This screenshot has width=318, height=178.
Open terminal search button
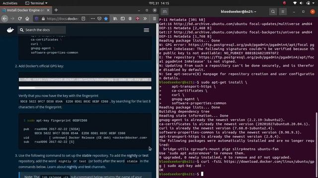(x=273, y=12)
